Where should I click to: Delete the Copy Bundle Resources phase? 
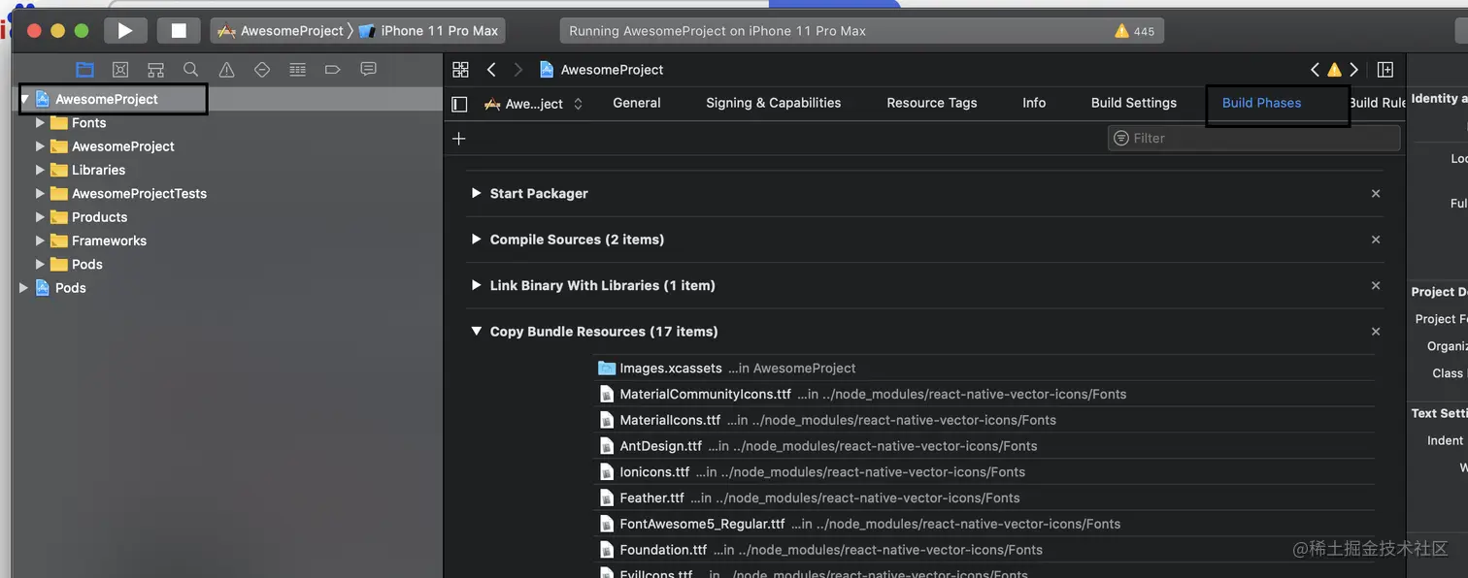1376,332
